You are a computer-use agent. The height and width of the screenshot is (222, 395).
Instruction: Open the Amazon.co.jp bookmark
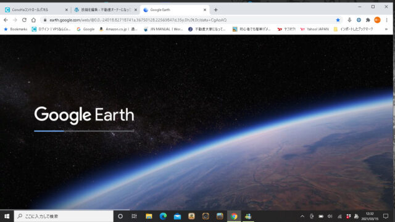click(x=118, y=29)
